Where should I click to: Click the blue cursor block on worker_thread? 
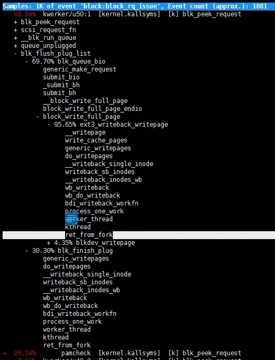tap(71, 218)
